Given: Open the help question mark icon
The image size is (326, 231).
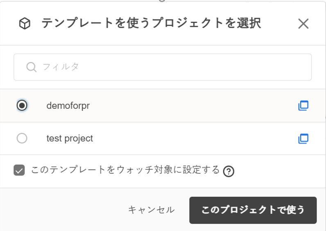Looking at the screenshot, I should click(x=229, y=171).
